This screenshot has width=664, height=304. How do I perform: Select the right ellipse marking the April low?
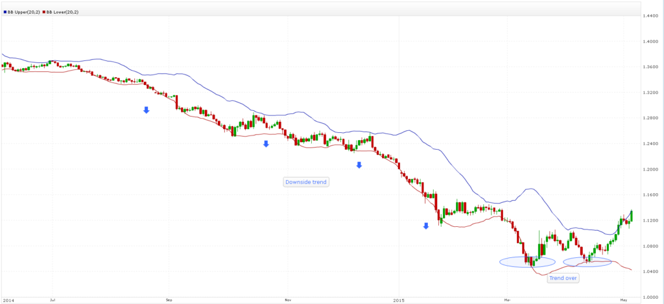point(587,262)
